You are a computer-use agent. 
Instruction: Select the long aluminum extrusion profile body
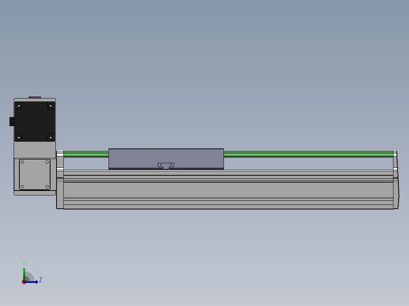pyautogui.click(x=228, y=189)
